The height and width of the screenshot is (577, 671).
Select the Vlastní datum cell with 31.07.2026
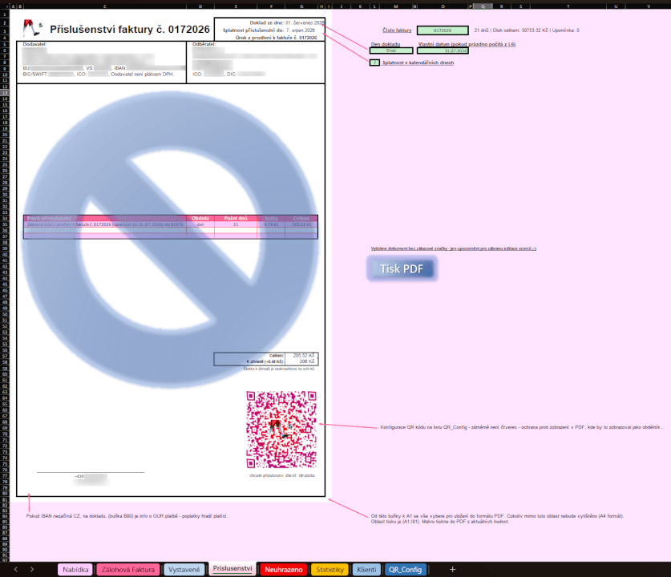point(443,50)
